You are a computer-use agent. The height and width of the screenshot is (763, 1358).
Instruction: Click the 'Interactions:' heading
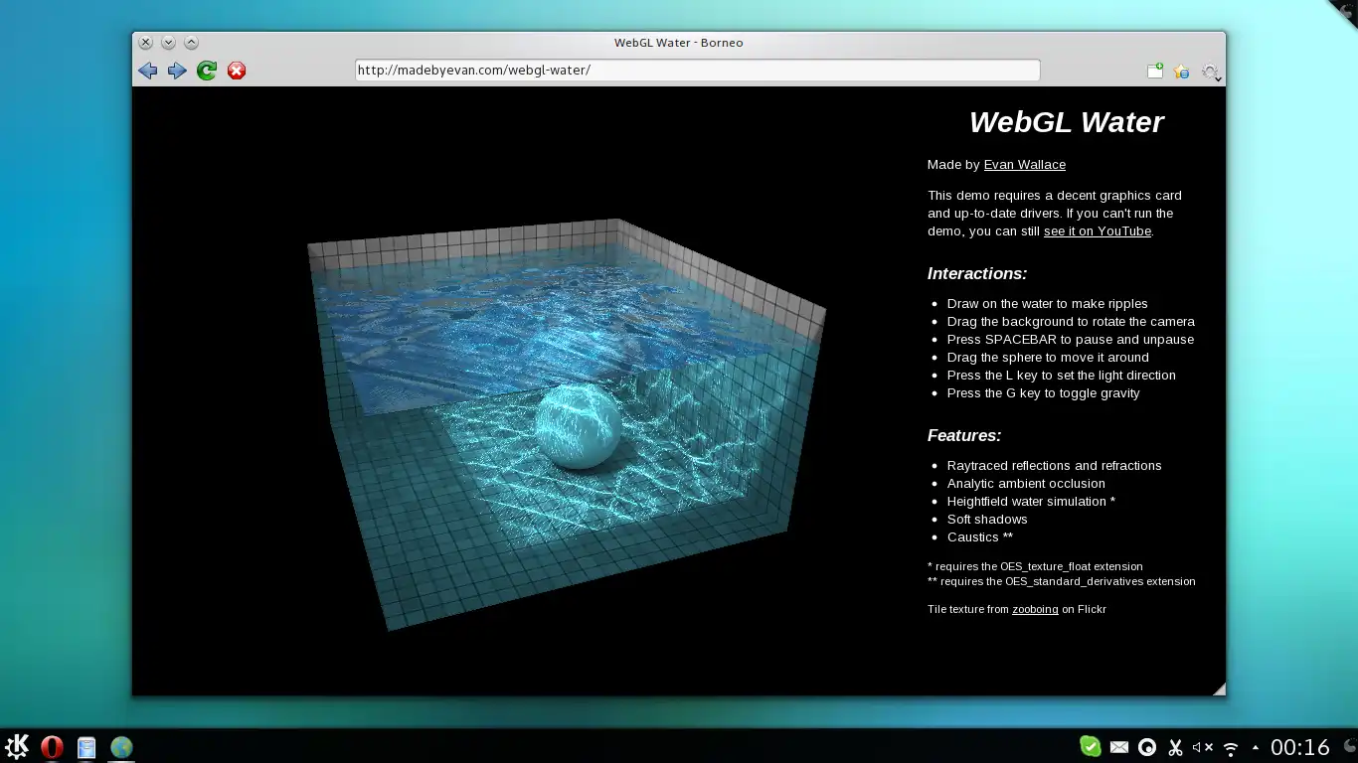[x=977, y=274]
